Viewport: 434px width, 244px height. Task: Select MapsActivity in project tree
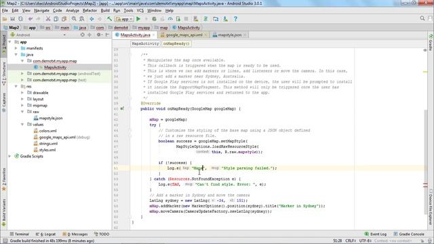pyautogui.click(x=55, y=67)
